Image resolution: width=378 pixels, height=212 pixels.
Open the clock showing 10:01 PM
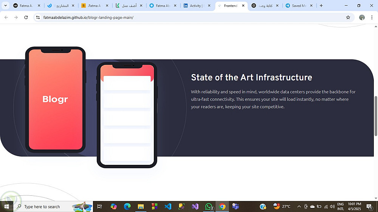coord(355,206)
